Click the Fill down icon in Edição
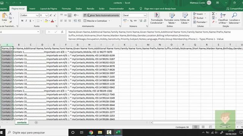243x136 pixels. 213,18
